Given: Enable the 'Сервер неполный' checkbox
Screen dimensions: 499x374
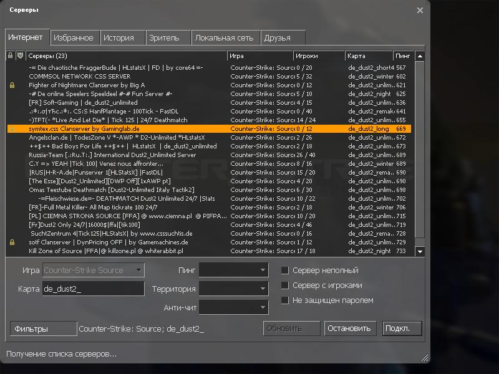Looking at the screenshot, I should click(x=285, y=271).
